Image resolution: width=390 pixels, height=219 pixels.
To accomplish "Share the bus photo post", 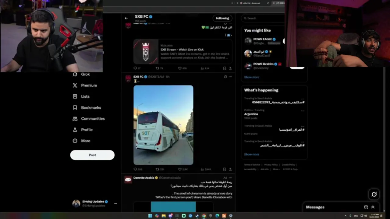I will [230, 169].
